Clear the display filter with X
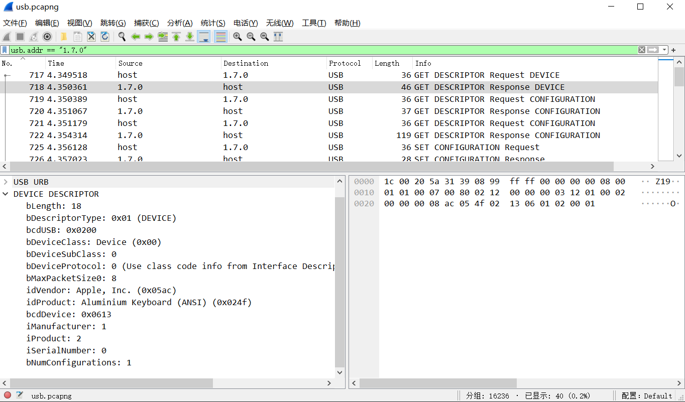Screen dimensions: 685x402 [642, 50]
